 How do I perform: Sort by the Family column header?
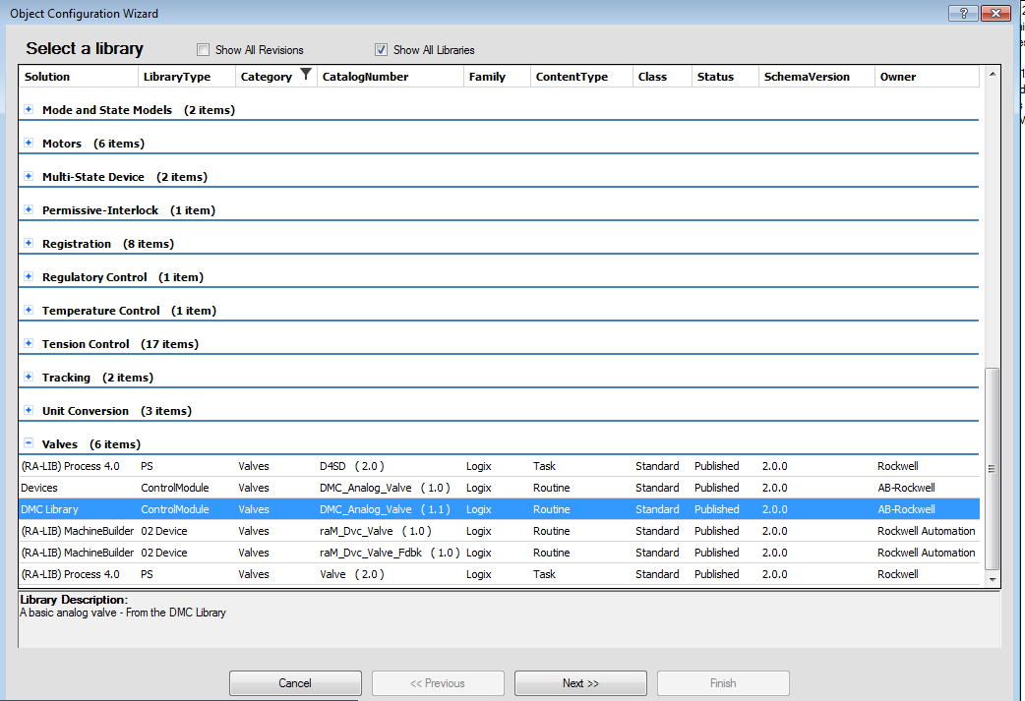point(498,77)
